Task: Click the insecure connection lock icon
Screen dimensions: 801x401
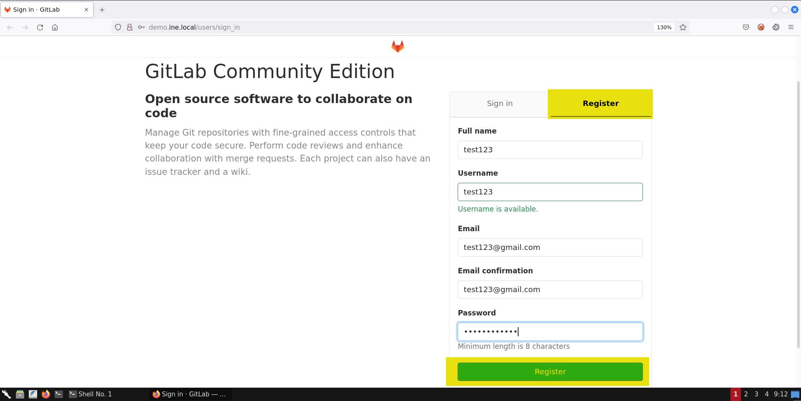Action: 130,27
